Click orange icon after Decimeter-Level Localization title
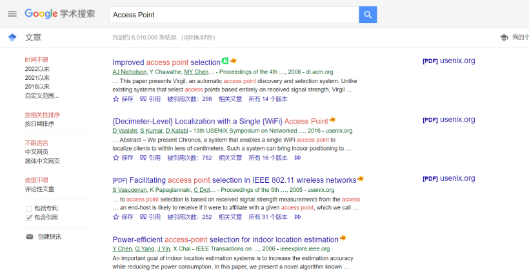 (332, 120)
